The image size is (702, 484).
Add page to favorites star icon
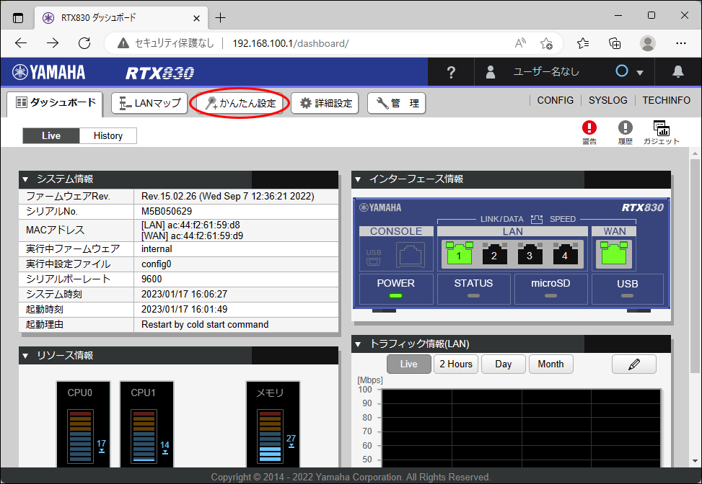point(547,43)
